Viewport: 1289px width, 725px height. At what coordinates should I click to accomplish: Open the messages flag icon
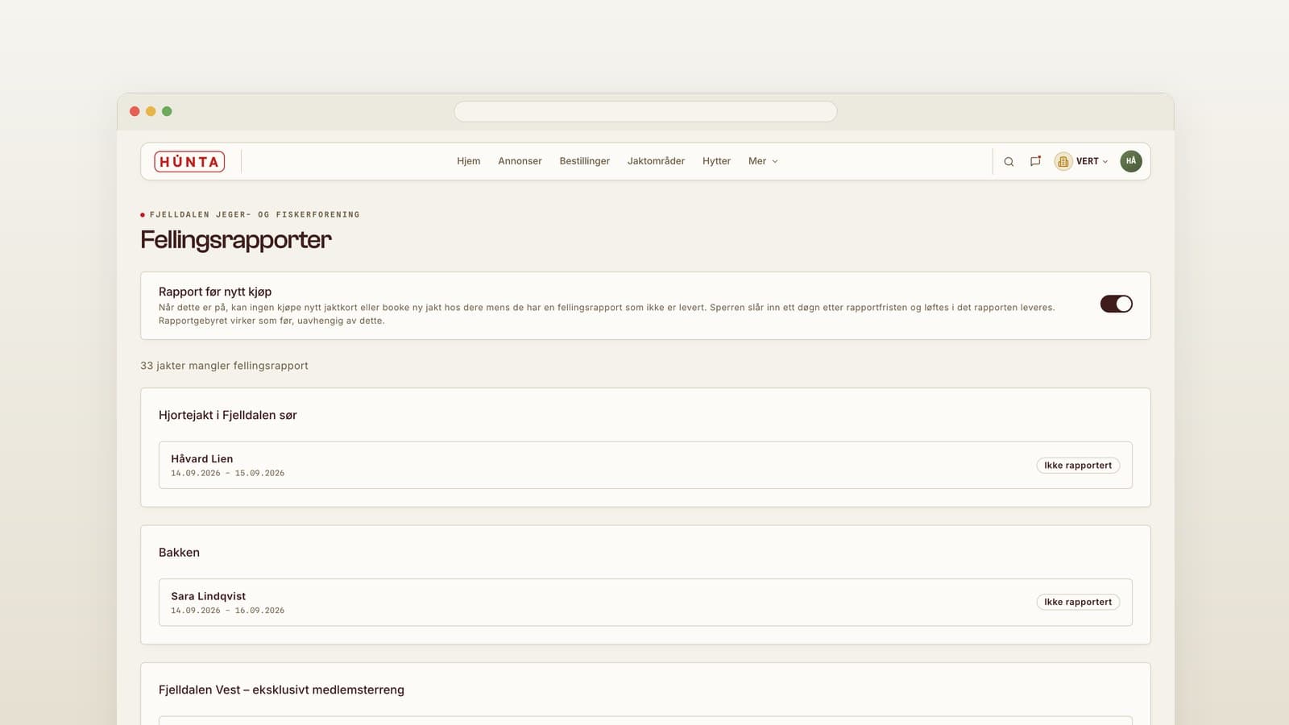1035,161
